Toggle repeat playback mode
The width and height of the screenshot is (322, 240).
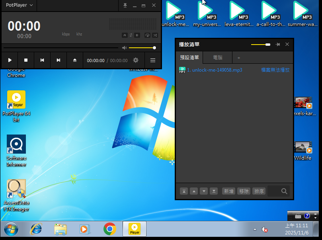147,35
